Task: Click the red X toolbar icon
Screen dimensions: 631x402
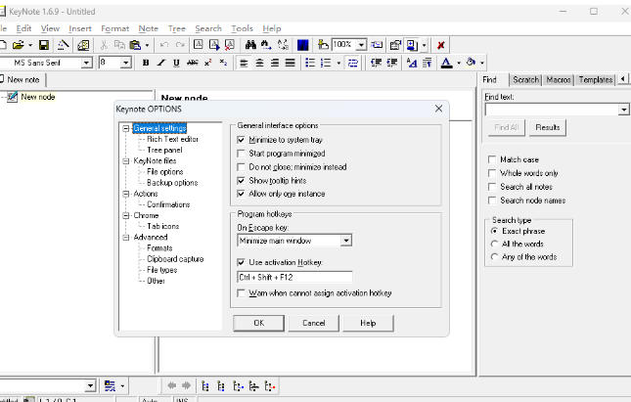Action: pyautogui.click(x=441, y=45)
